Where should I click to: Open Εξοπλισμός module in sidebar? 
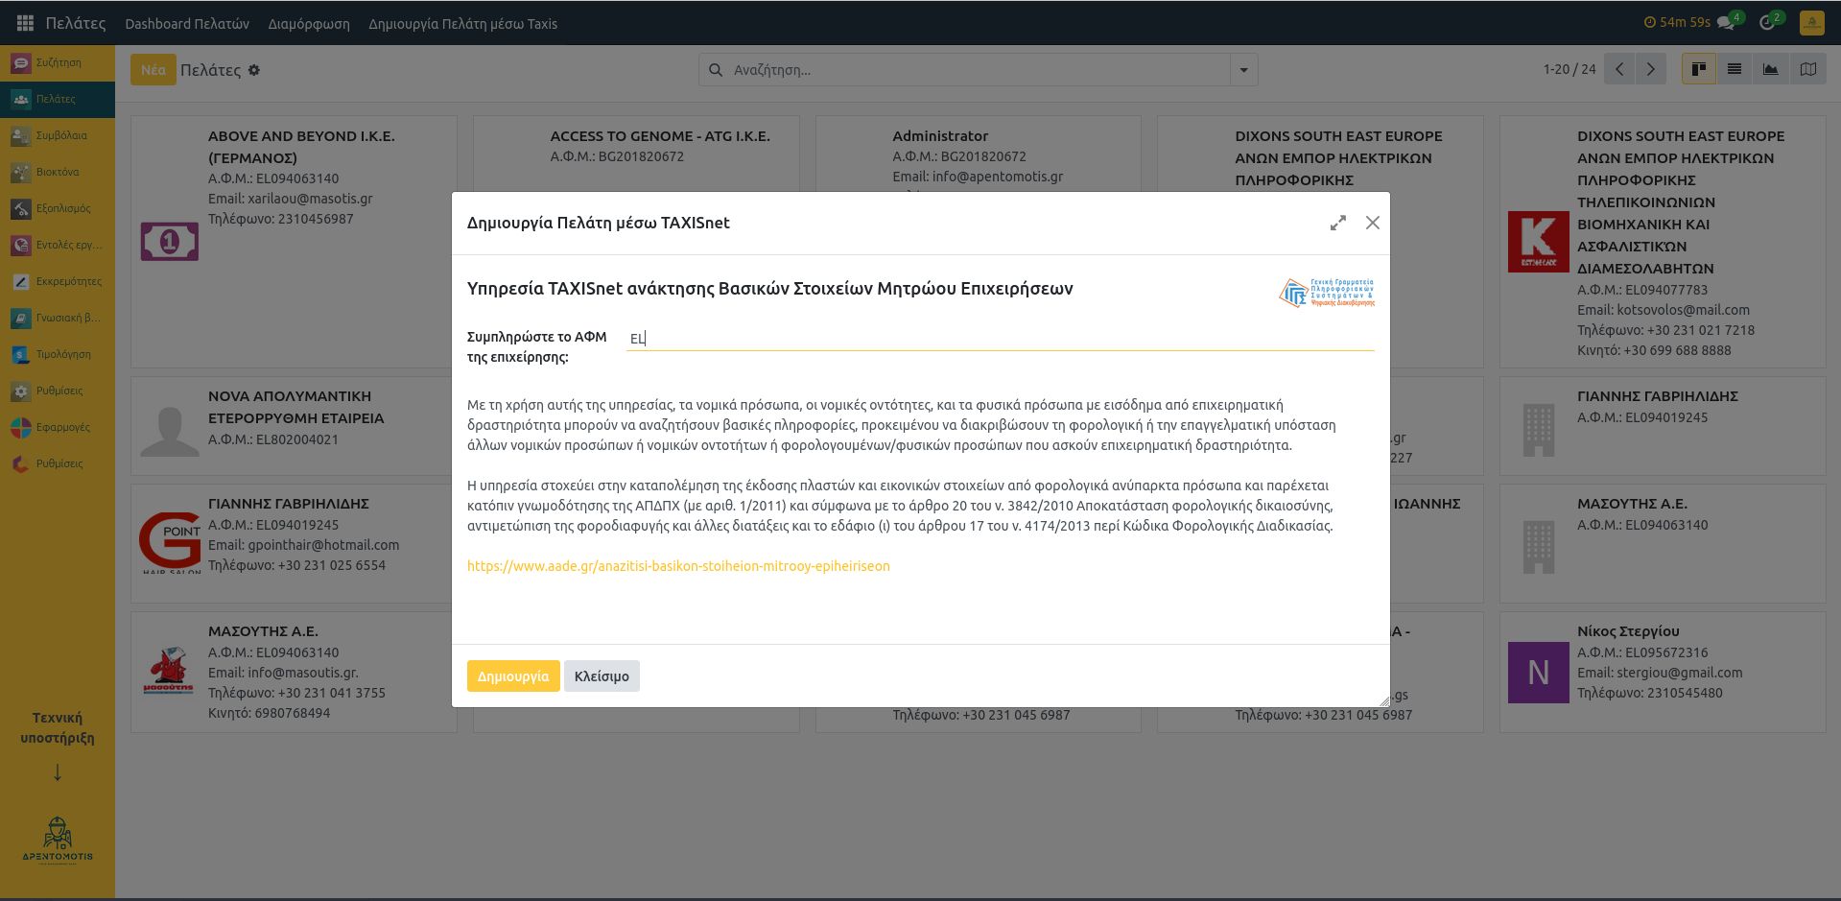58,208
